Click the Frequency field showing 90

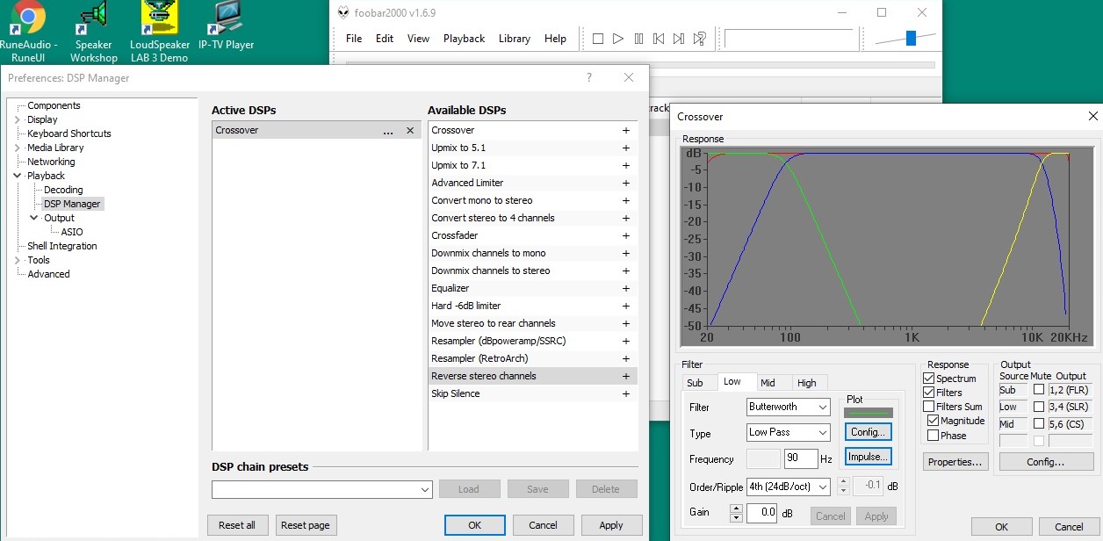click(x=801, y=458)
